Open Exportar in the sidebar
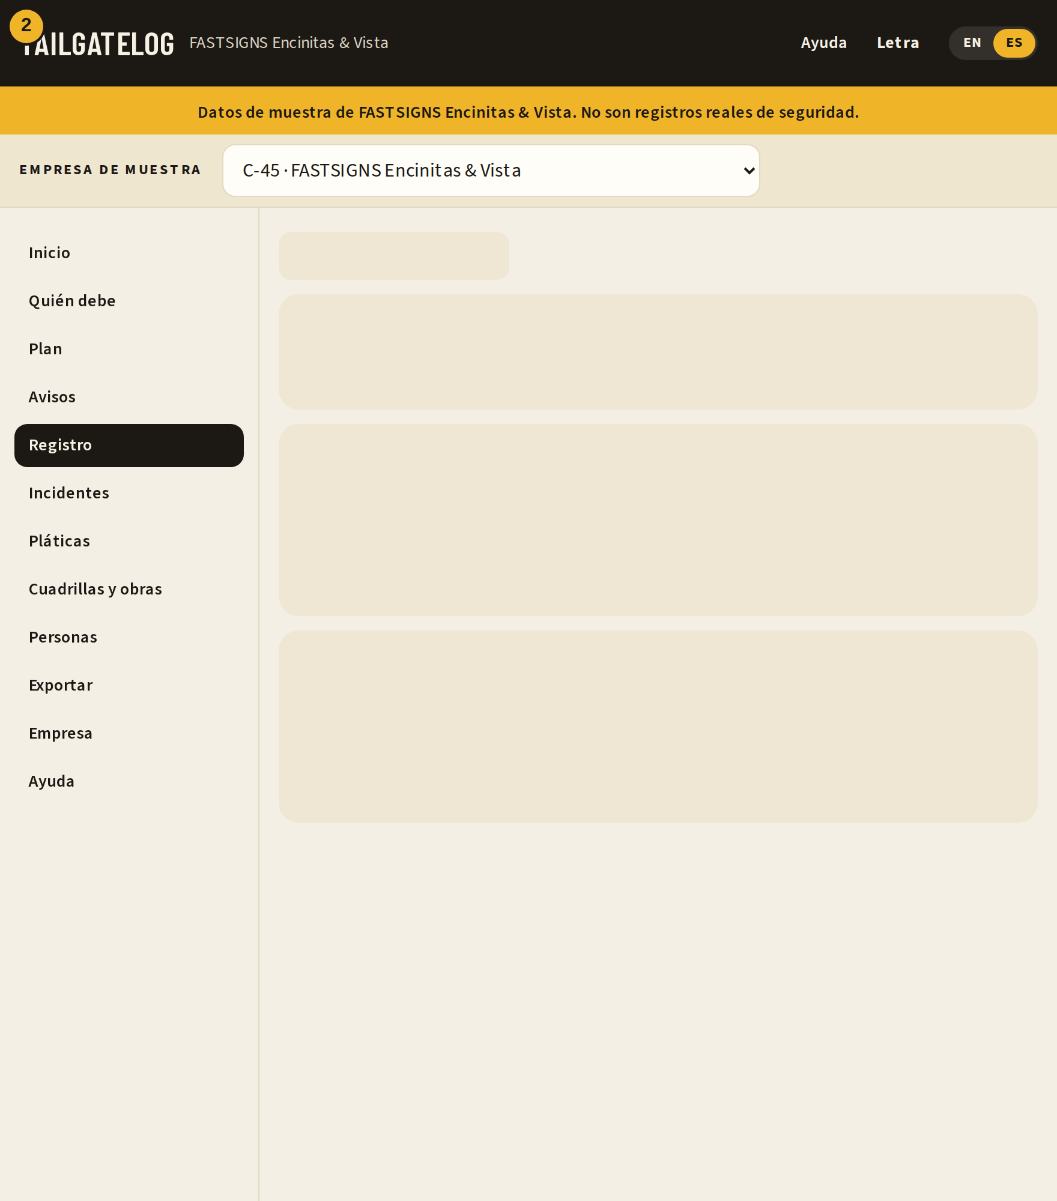The image size is (1057, 1201). [x=129, y=685]
